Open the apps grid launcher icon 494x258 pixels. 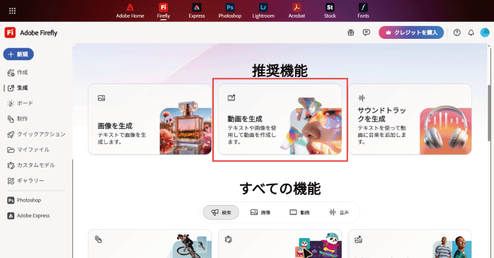(12, 11)
